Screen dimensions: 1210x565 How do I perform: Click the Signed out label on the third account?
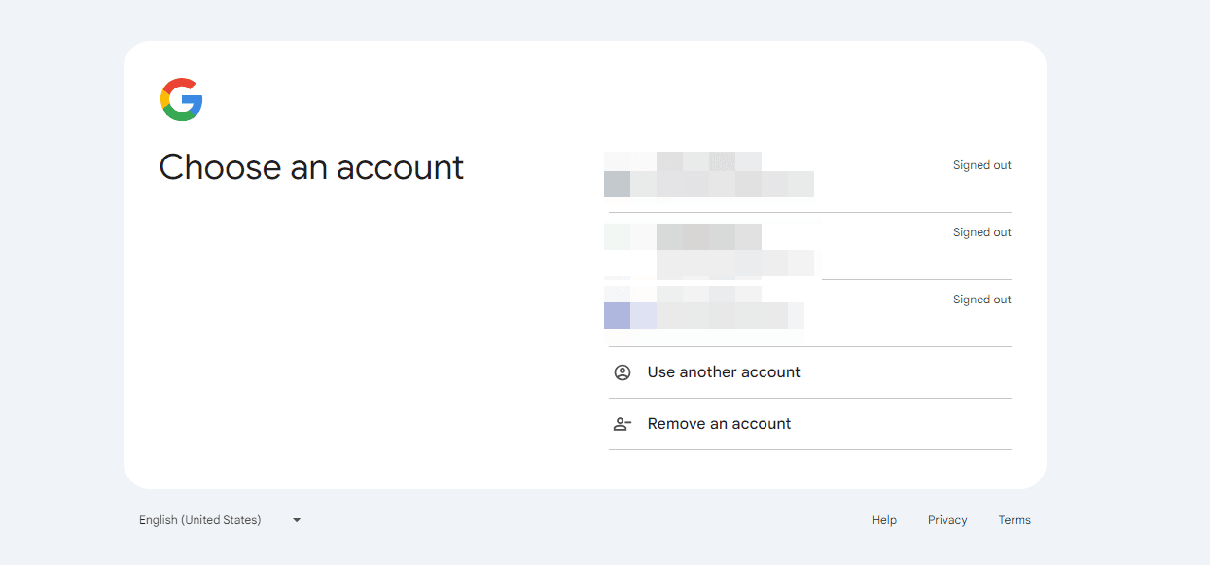tap(981, 299)
